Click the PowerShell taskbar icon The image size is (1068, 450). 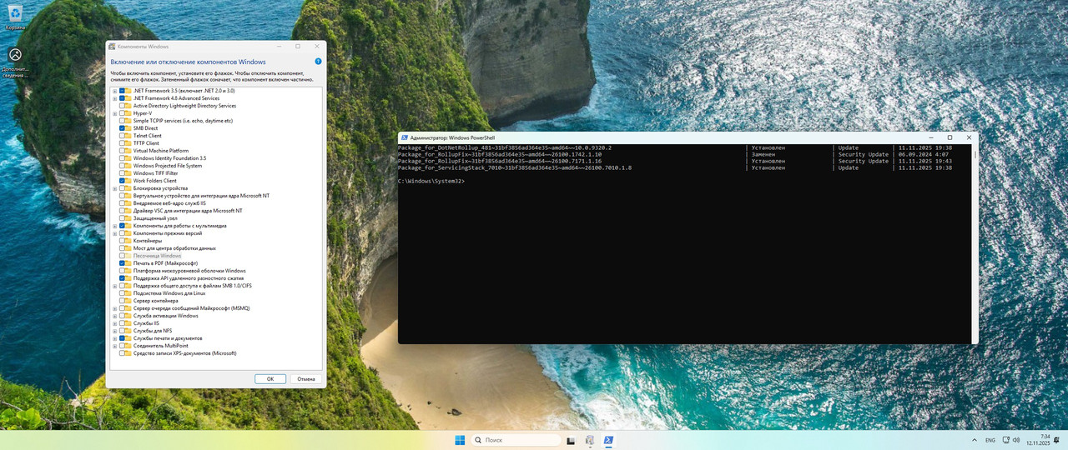[609, 440]
